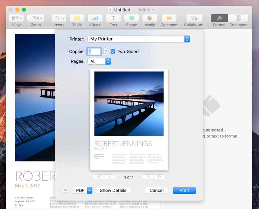The height and width of the screenshot is (209, 259).
Task: Click the 1234 Main Street text
Action: click(24, 198)
